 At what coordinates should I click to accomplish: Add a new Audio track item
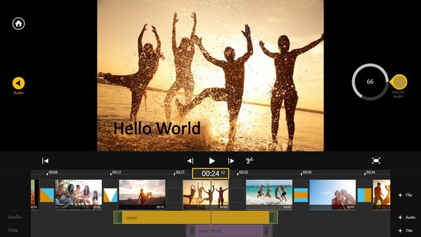coord(407,217)
